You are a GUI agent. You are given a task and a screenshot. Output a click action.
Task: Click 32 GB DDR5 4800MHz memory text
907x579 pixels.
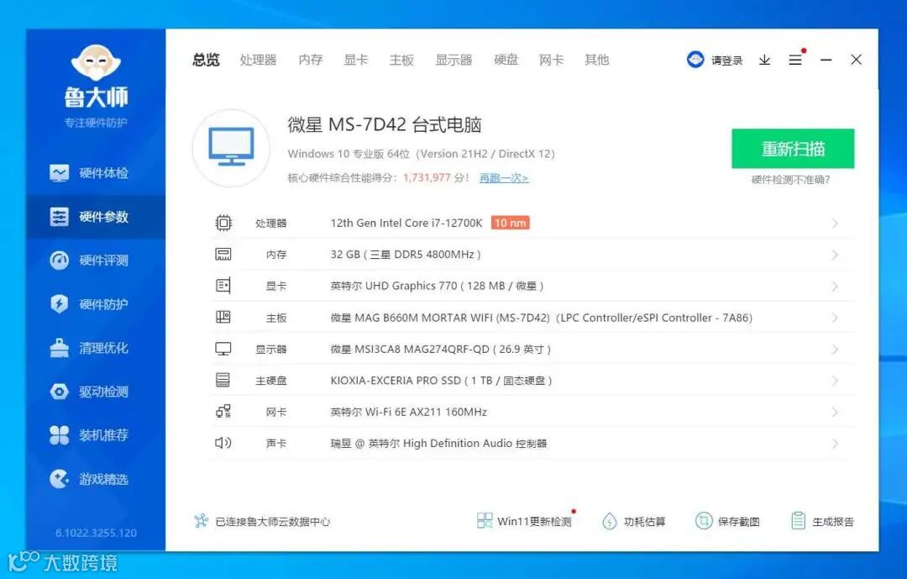tap(406, 254)
